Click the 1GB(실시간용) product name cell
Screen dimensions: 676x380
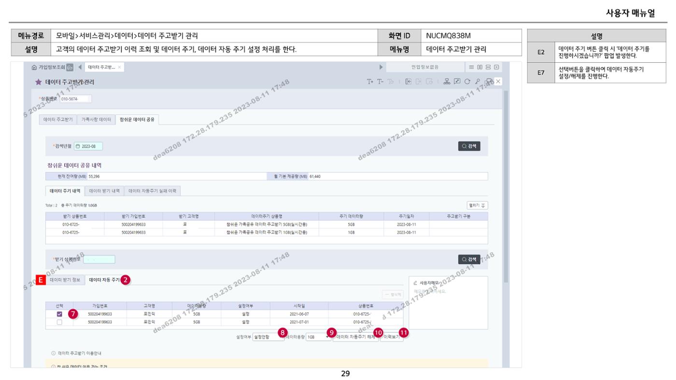pyautogui.click(x=267, y=232)
